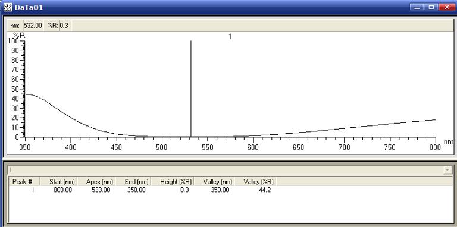This screenshot has height=227, width=457.
Task: Click the spectrum selector combo box
Action: coord(230,170)
